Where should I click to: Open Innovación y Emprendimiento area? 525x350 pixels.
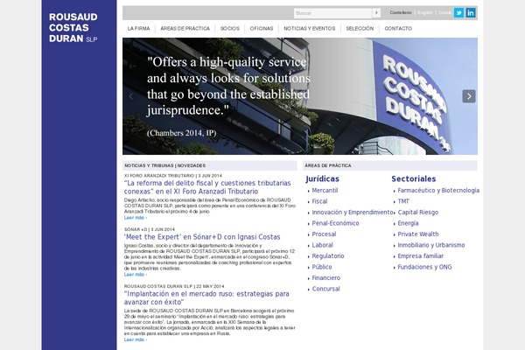click(x=353, y=213)
